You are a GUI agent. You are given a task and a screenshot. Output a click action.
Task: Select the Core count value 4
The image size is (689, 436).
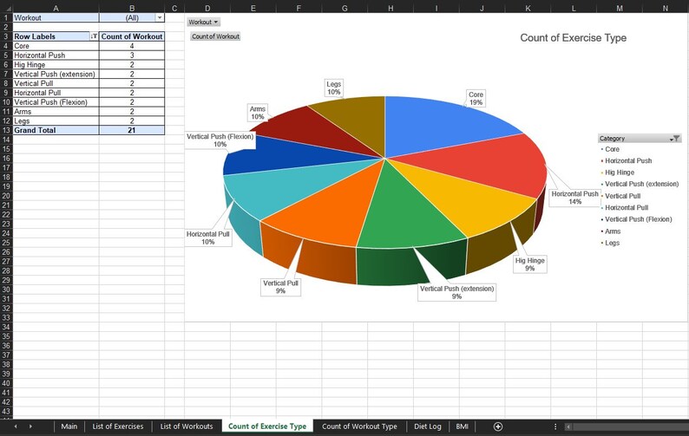pos(132,46)
